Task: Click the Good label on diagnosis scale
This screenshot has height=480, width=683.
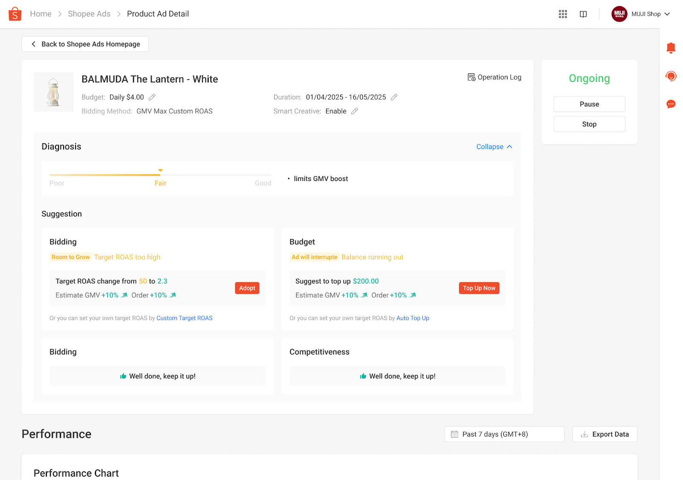Action: coord(263,183)
